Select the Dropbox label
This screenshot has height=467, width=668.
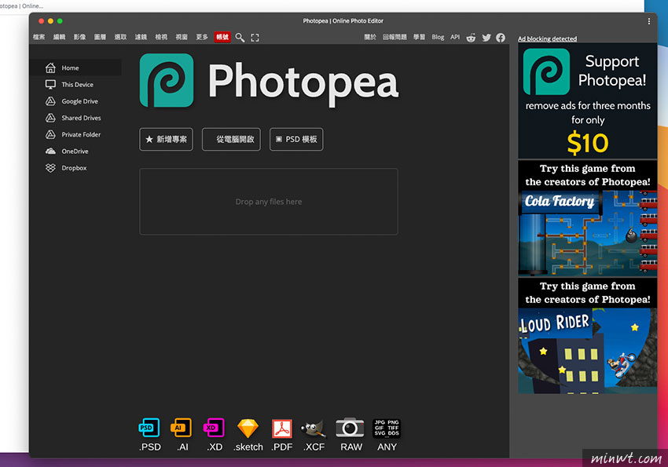click(74, 168)
